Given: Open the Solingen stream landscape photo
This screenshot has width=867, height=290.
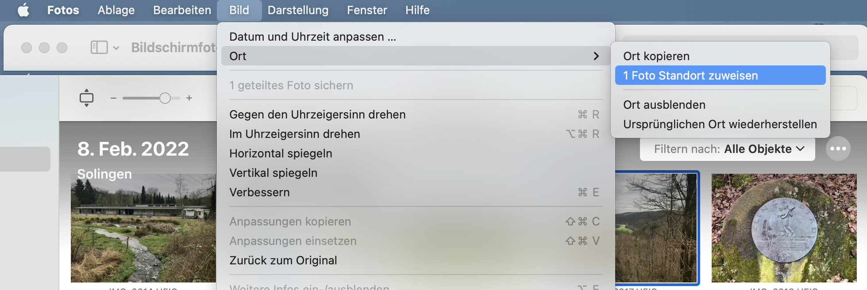Looking at the screenshot, I should [143, 228].
